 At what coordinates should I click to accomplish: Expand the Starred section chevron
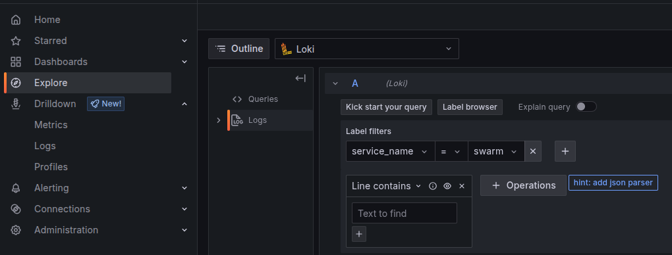pos(184,41)
